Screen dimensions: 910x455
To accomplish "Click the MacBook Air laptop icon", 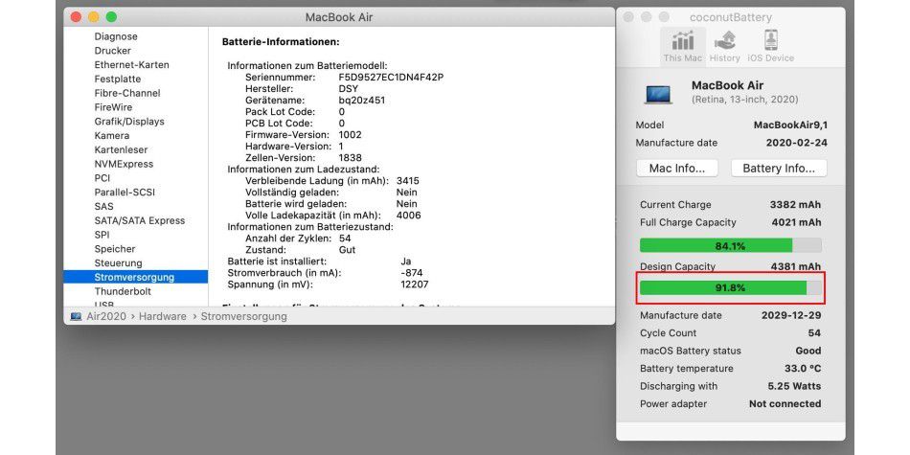I will point(659,93).
